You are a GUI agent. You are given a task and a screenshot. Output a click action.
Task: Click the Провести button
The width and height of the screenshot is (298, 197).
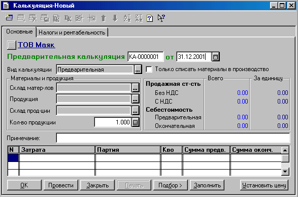pos(61,185)
